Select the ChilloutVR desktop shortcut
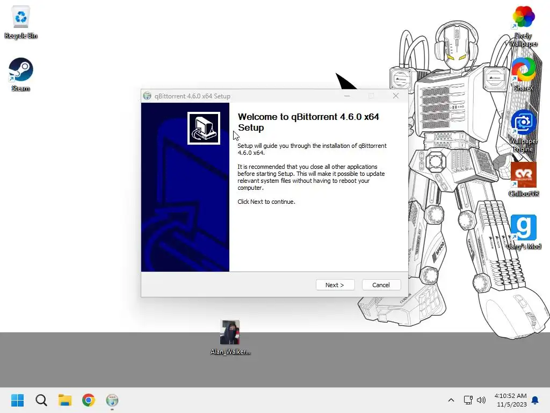Screen dimensions: 550x413 point(523,180)
